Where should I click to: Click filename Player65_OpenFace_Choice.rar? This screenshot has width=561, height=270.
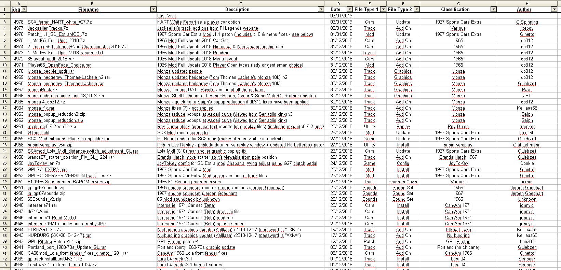pos(59,65)
